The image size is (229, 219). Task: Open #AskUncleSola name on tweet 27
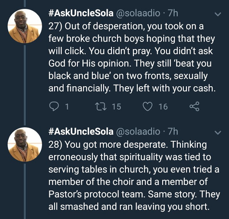[81, 14]
